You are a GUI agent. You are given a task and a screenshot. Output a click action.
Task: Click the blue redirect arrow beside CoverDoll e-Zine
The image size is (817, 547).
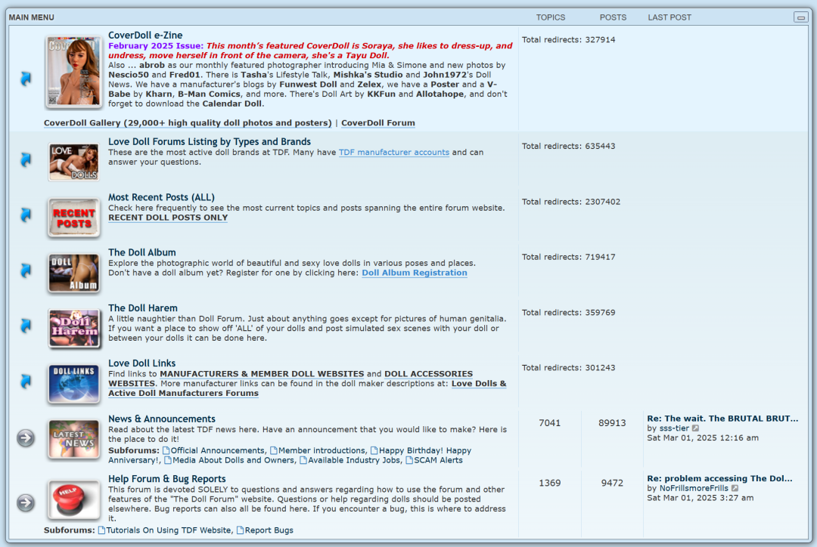click(26, 79)
